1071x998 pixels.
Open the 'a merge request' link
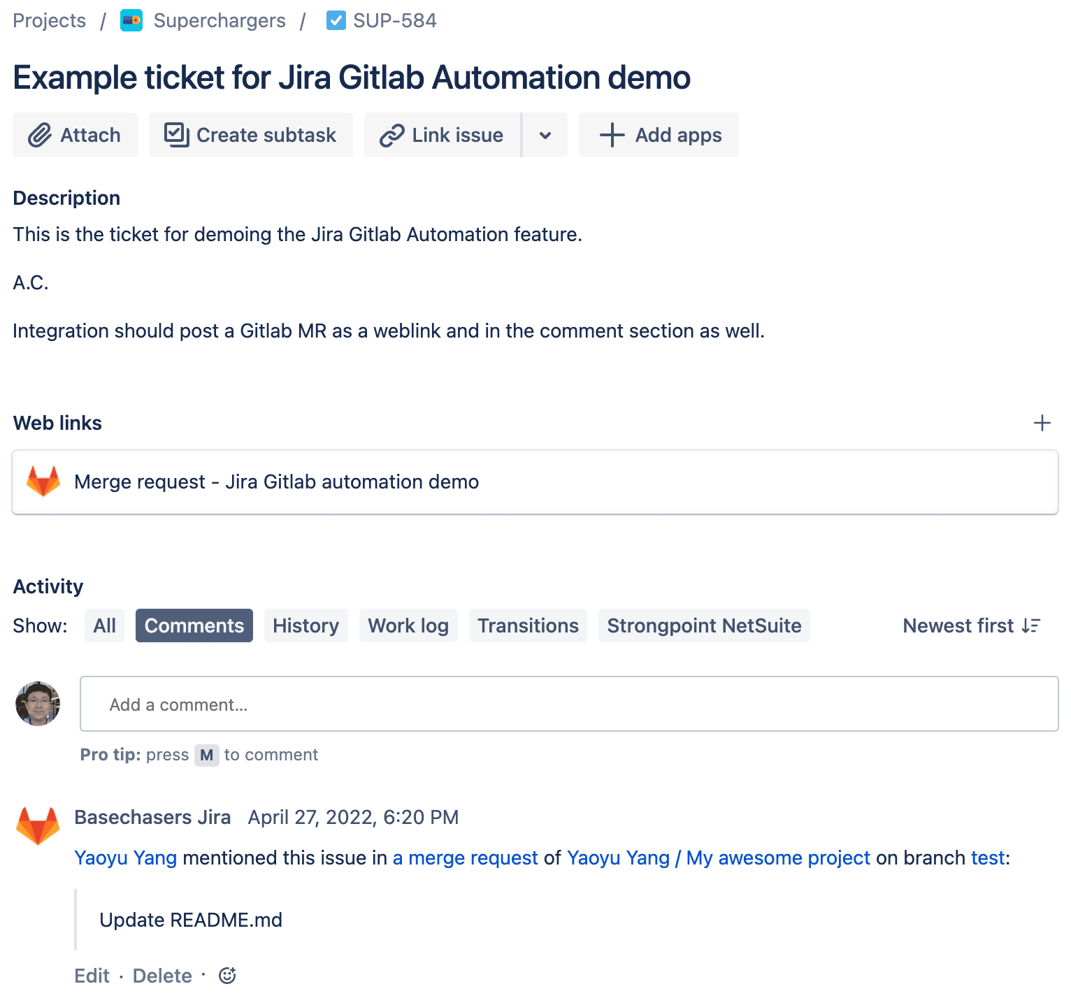465,858
